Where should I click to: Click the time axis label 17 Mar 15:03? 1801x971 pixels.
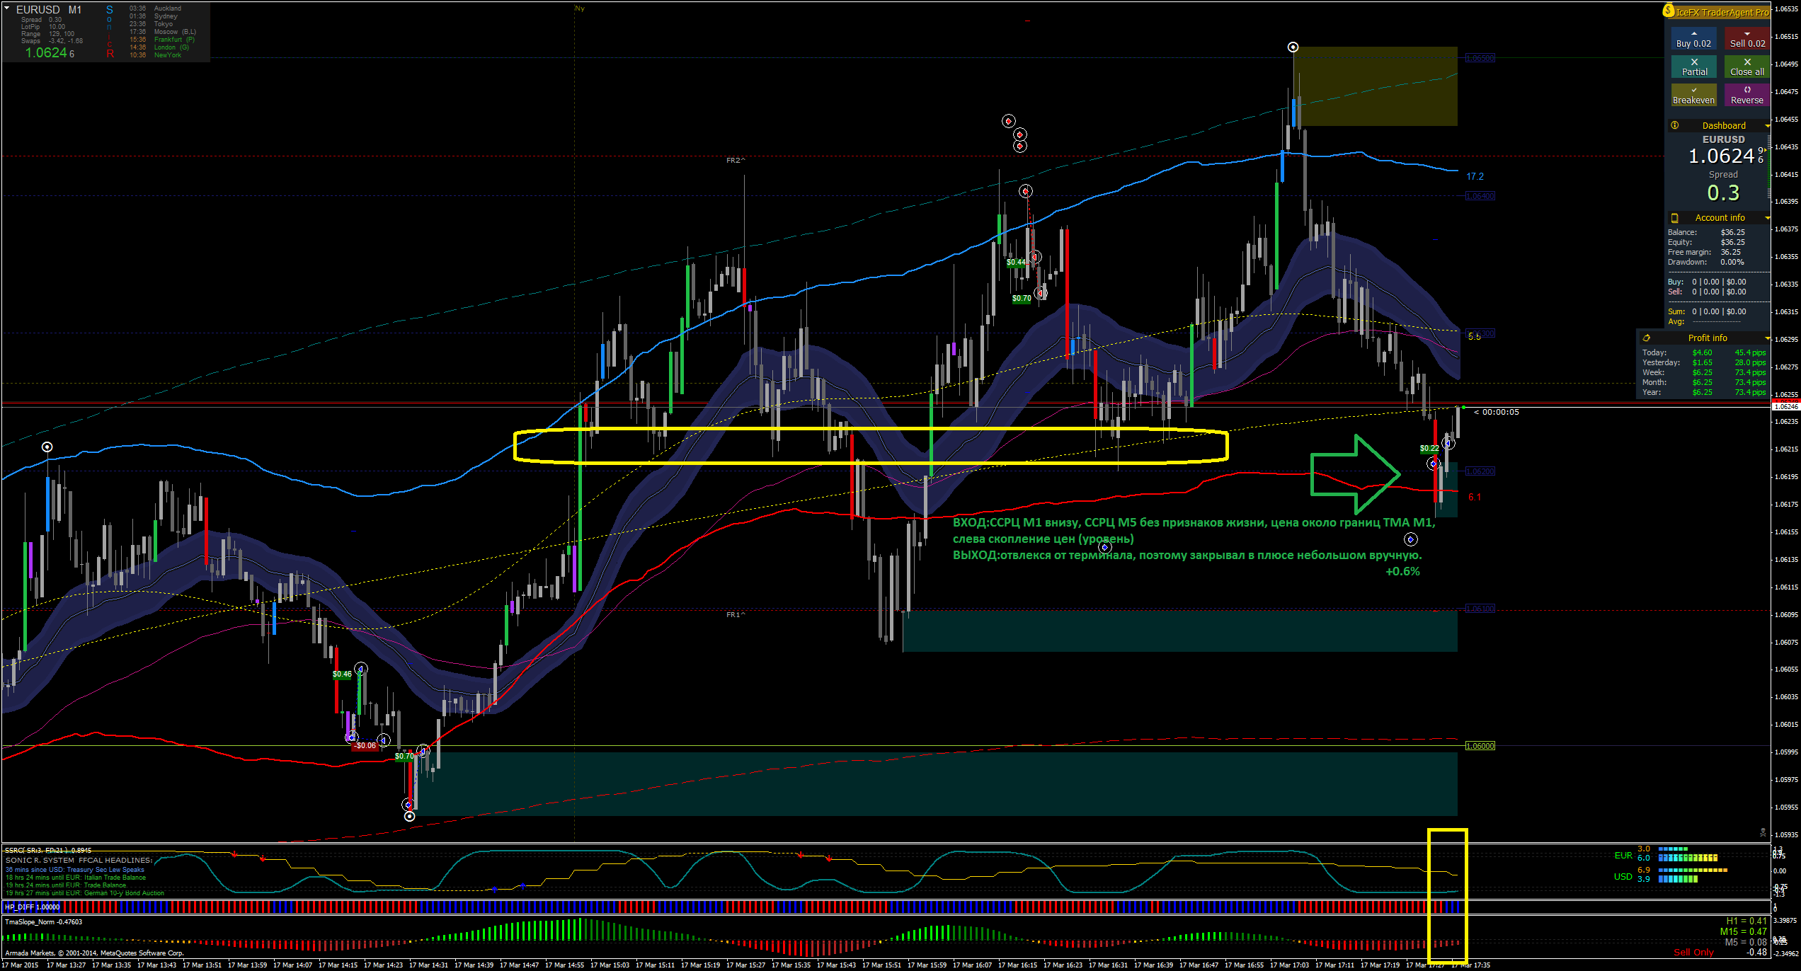610,965
